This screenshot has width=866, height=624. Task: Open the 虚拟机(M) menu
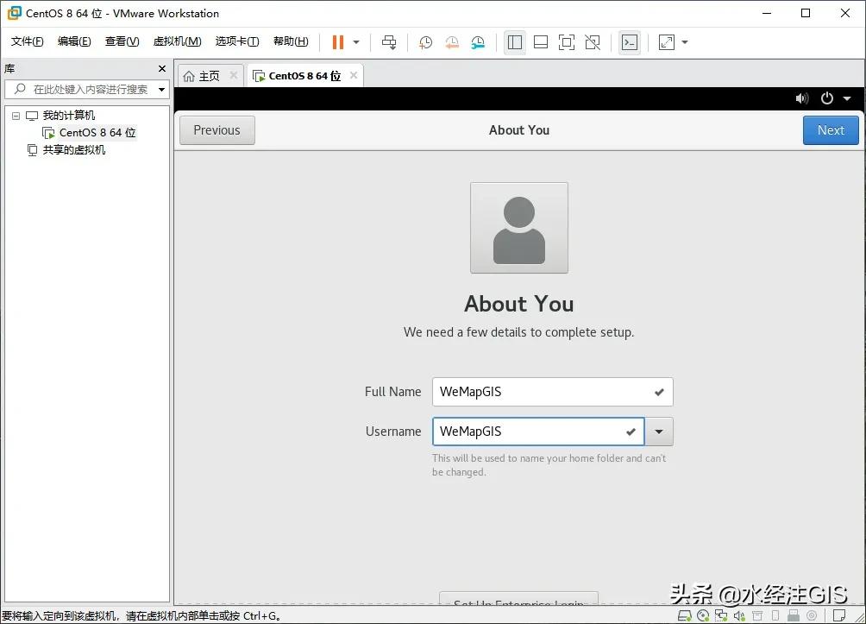(x=176, y=41)
